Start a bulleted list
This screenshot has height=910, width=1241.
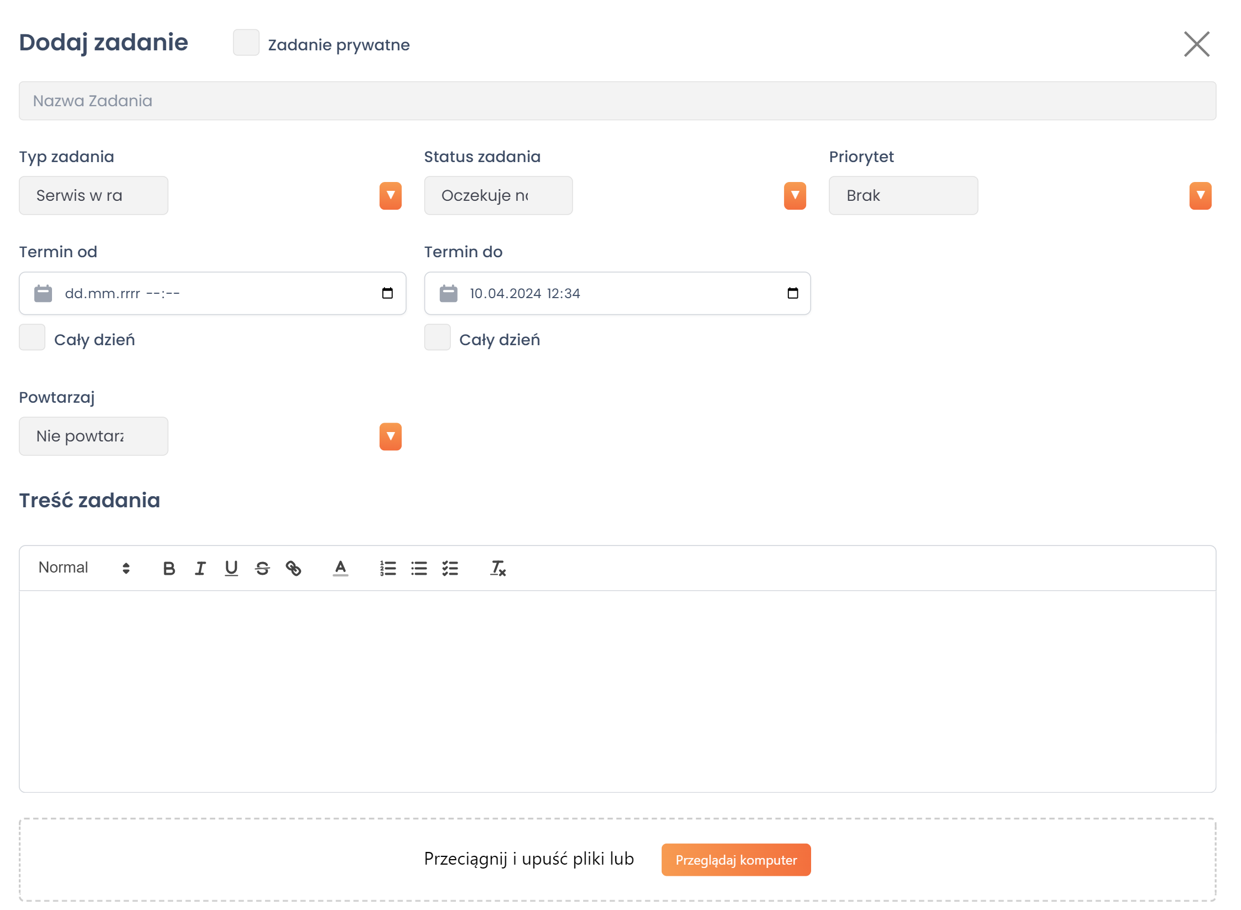tap(419, 568)
